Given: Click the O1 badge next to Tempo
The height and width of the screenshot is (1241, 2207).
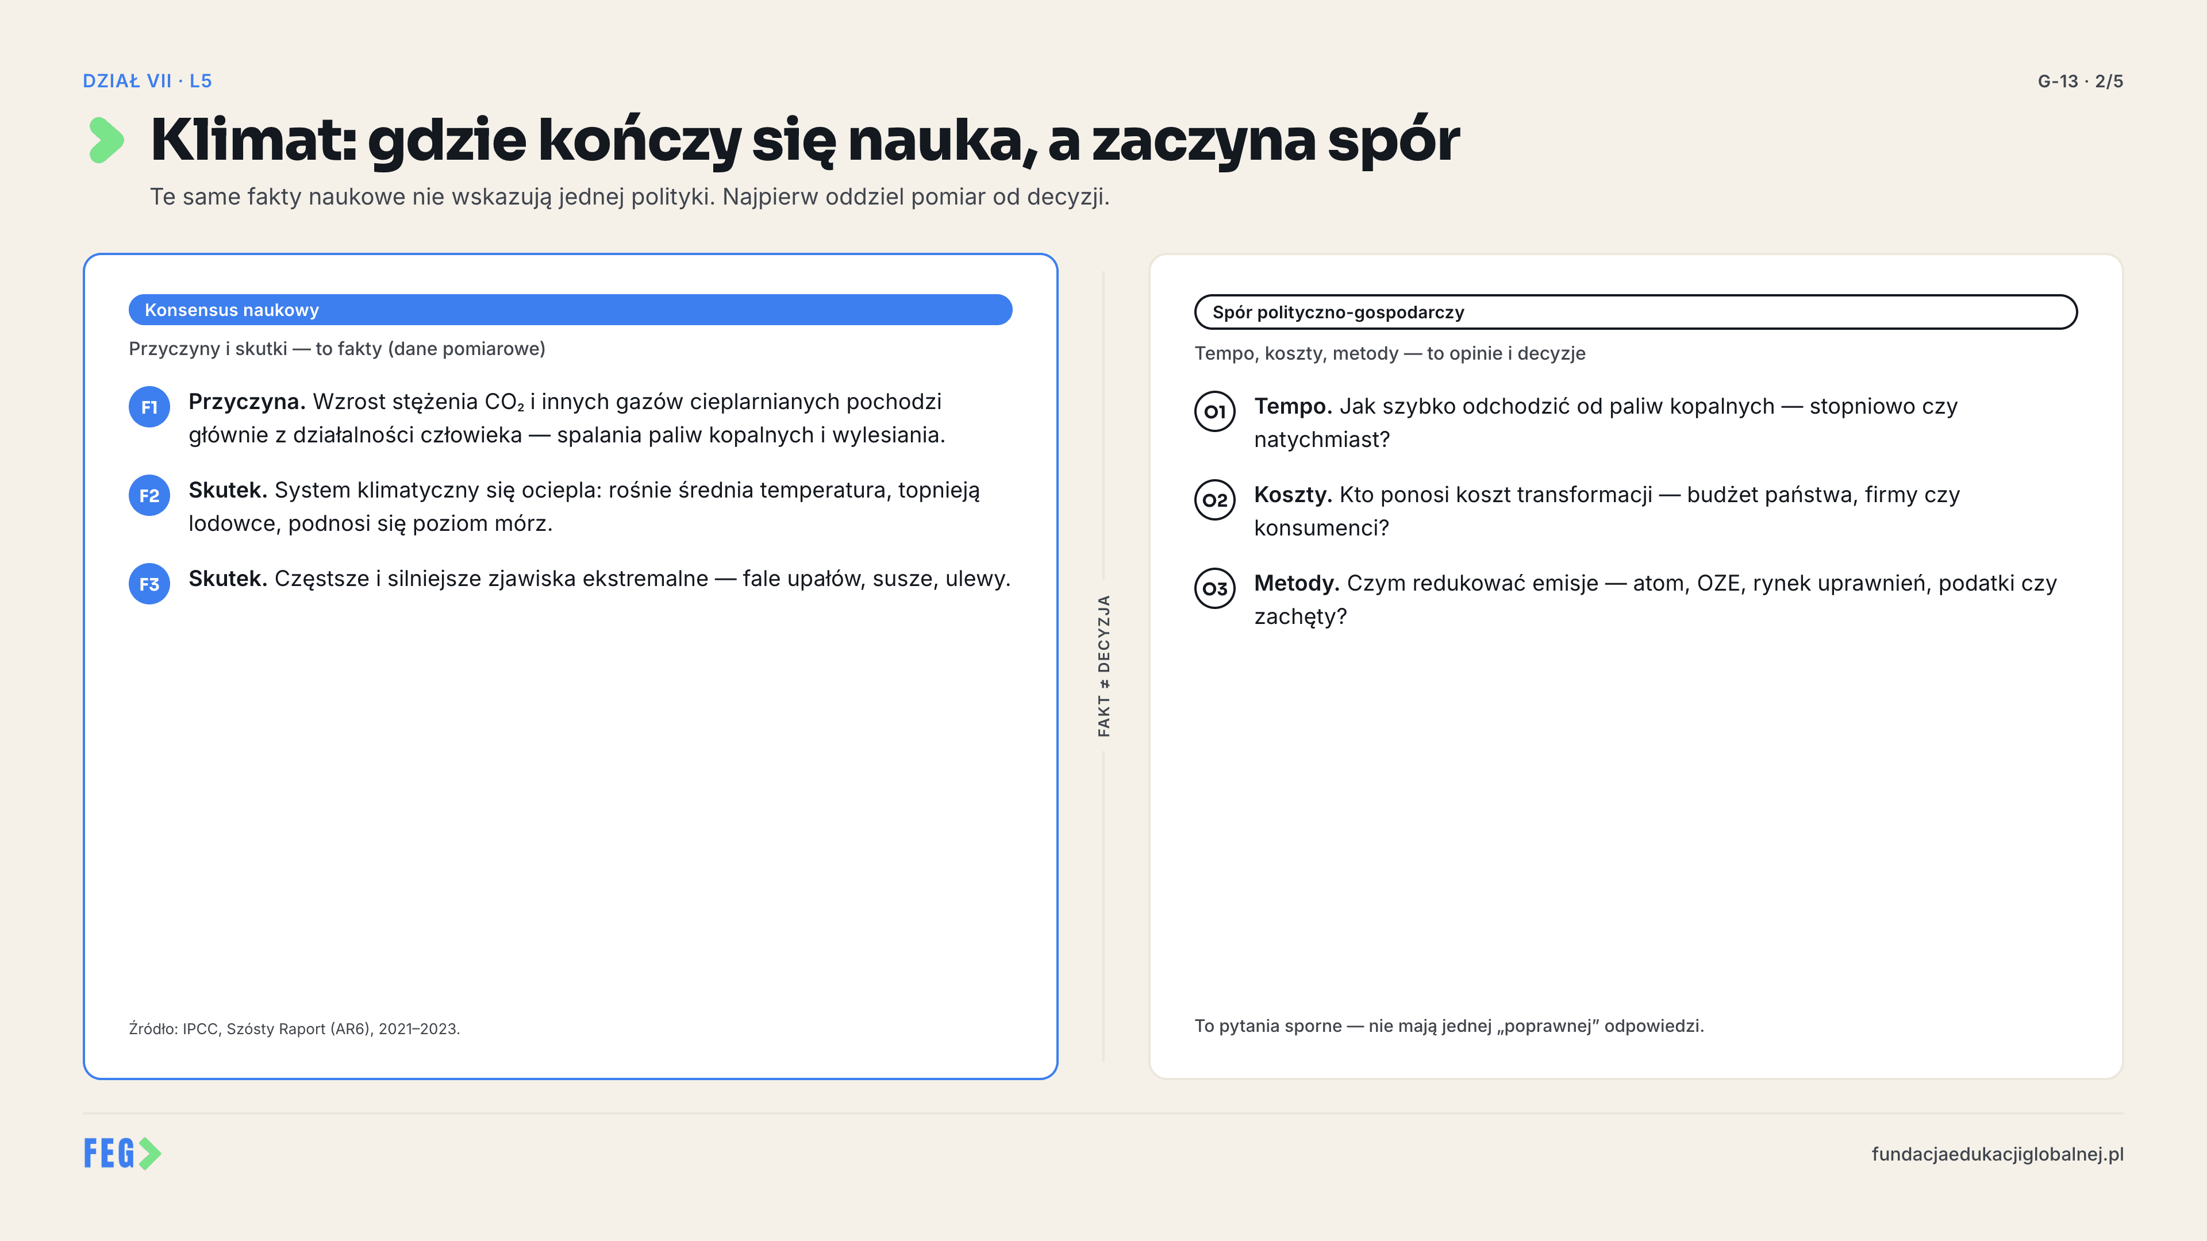Looking at the screenshot, I should pyautogui.click(x=1215, y=411).
